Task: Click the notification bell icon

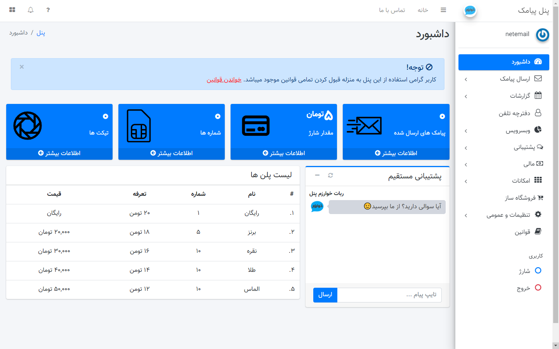Action: pos(31,10)
